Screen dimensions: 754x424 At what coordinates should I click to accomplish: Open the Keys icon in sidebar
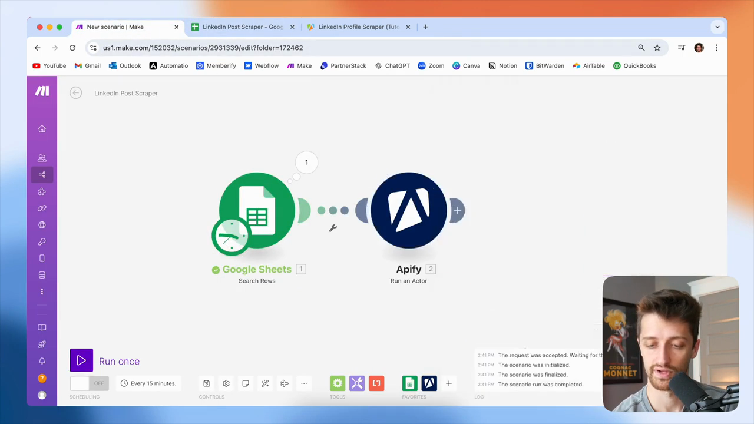tap(42, 241)
